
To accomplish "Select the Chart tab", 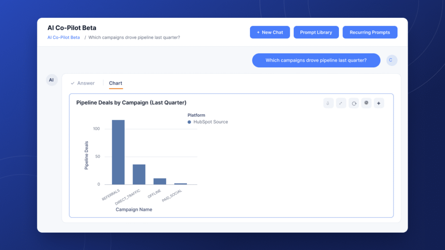I will pyautogui.click(x=116, y=83).
